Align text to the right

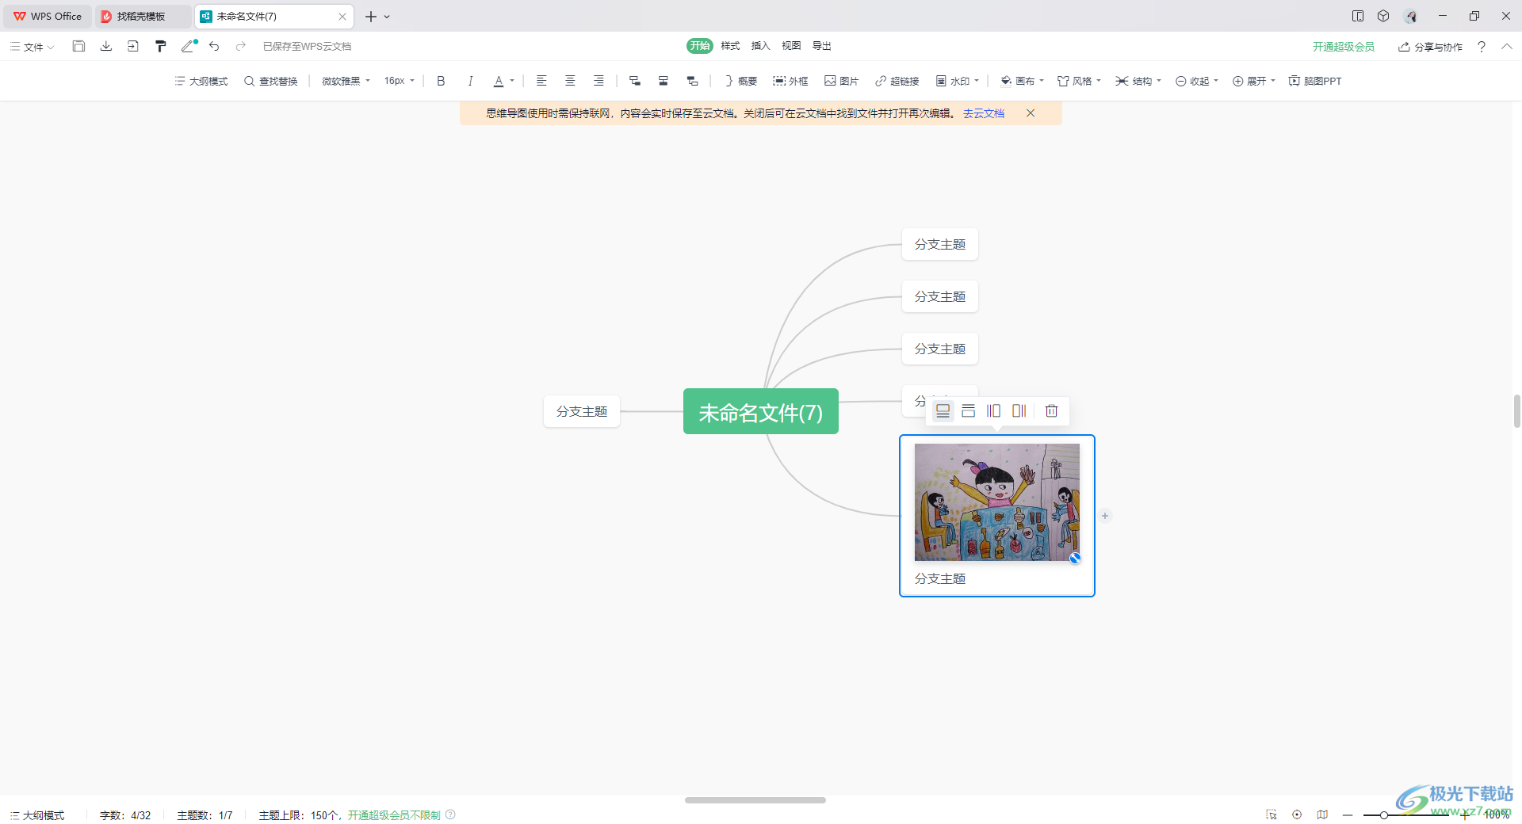[598, 81]
